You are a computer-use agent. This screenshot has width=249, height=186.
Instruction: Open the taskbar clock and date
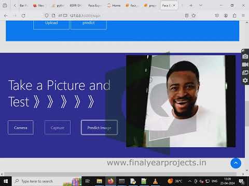coord(227,181)
